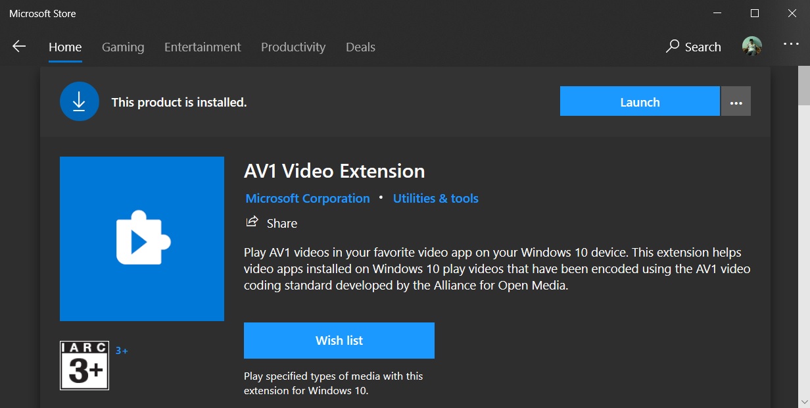Open the Deals tab
The image size is (810, 408).
click(360, 47)
